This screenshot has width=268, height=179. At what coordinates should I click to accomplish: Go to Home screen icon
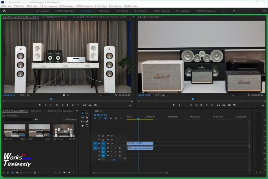pos(4,11)
